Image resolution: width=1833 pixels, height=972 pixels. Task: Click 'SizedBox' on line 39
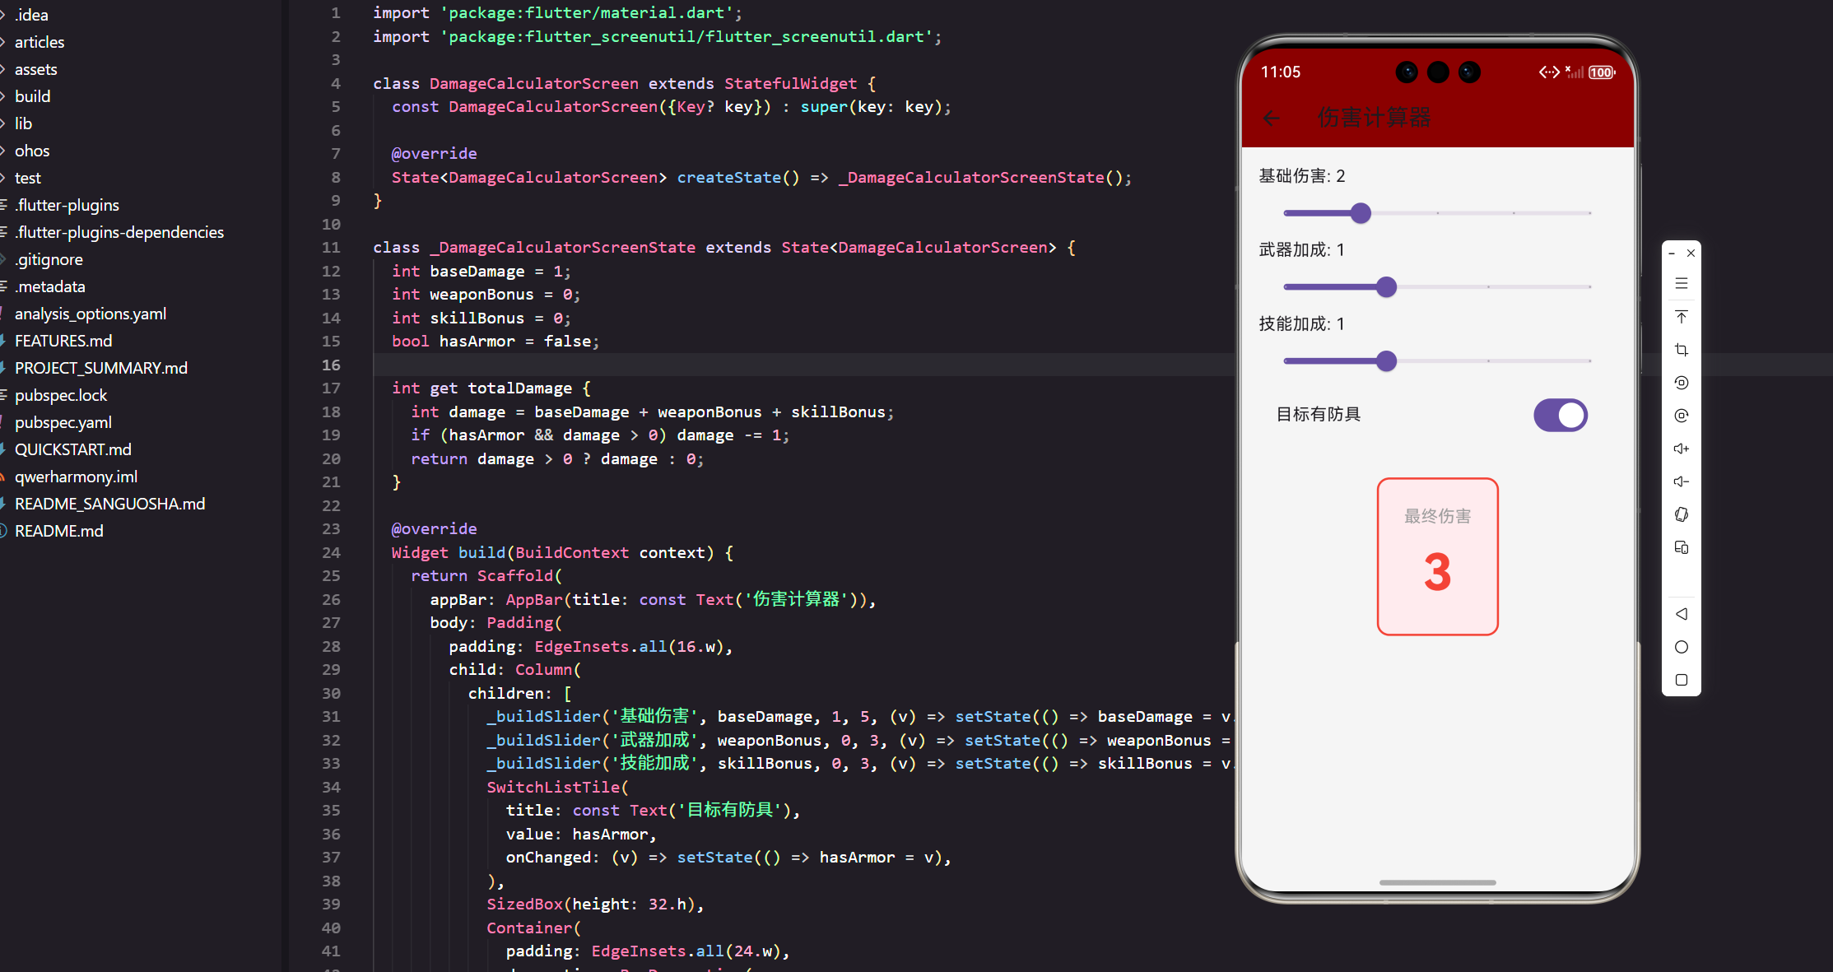pyautogui.click(x=524, y=905)
